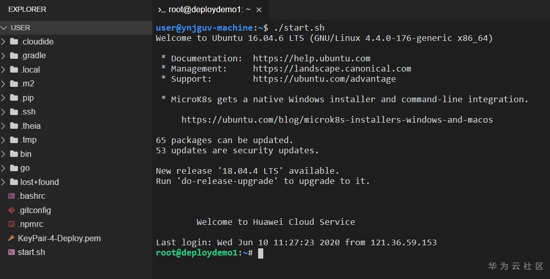This screenshot has width=550, height=279.
Task: Click the start.sh shell script icon
Action: tap(11, 252)
